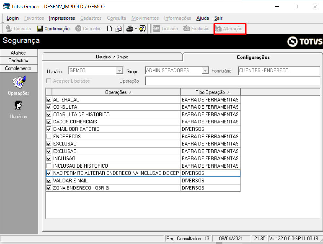Switch to the Usuário / Grupo tab
Viewport: 323px width, 244px height.
click(112, 57)
